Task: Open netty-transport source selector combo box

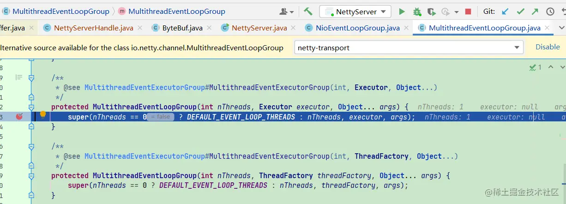Action: click(409, 48)
